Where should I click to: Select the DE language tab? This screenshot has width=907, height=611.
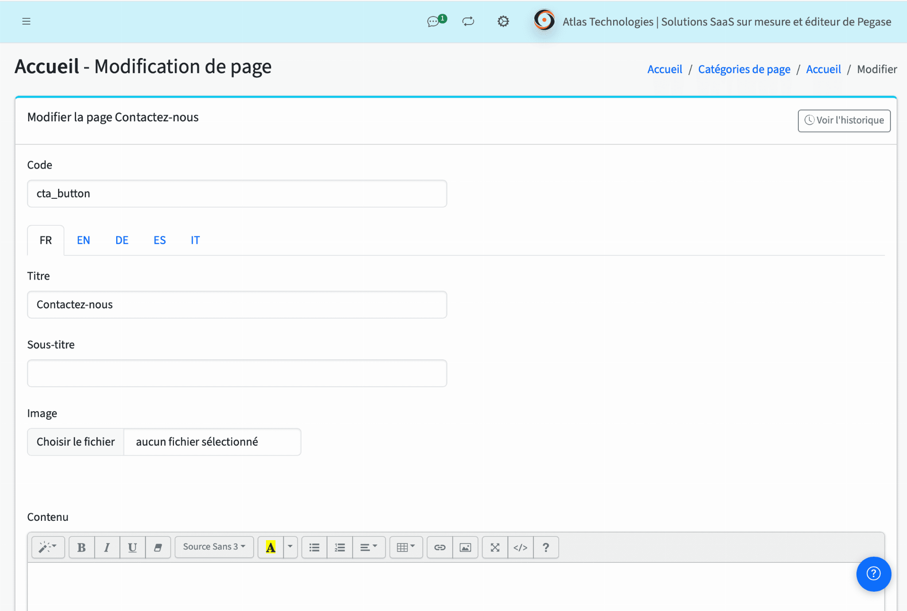click(x=122, y=240)
